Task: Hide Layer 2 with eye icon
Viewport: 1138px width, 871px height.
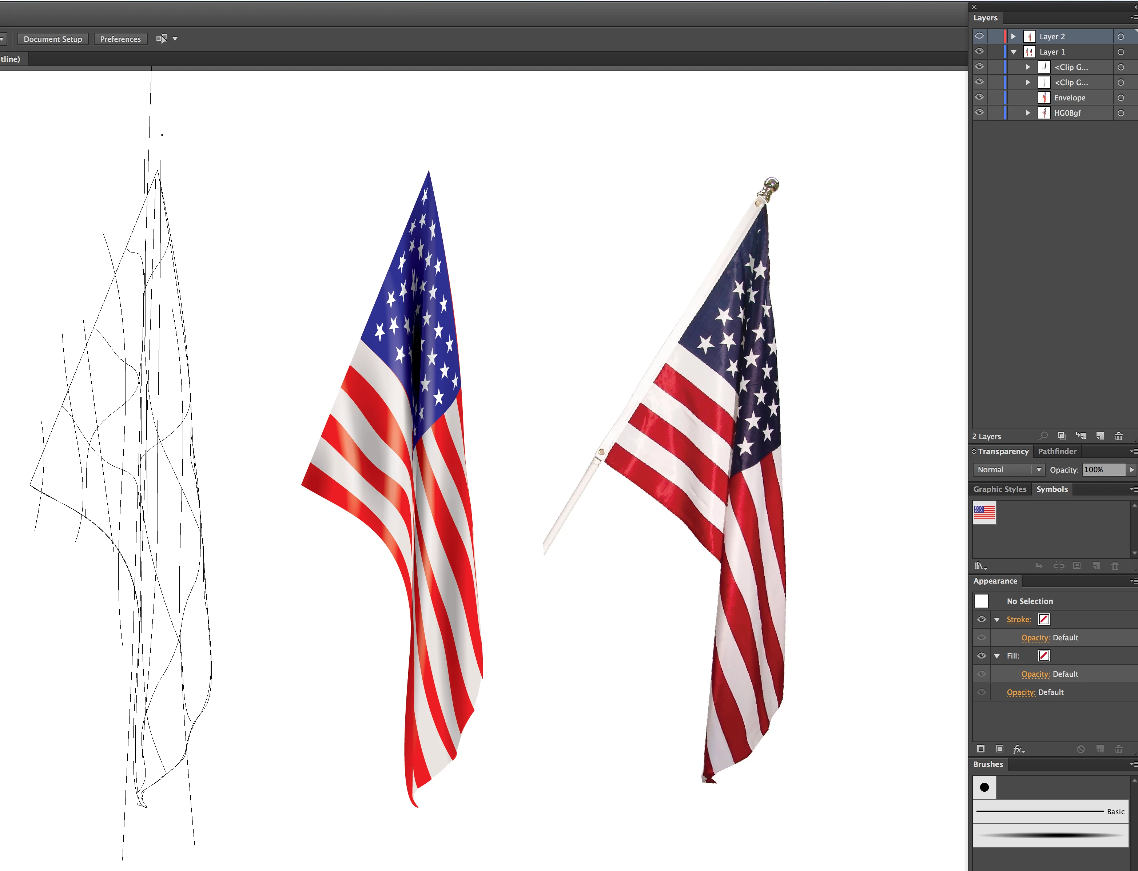Action: tap(979, 36)
